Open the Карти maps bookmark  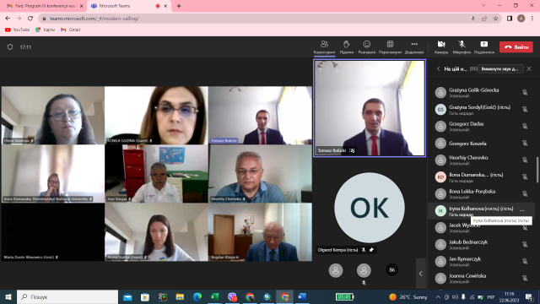tap(45, 30)
